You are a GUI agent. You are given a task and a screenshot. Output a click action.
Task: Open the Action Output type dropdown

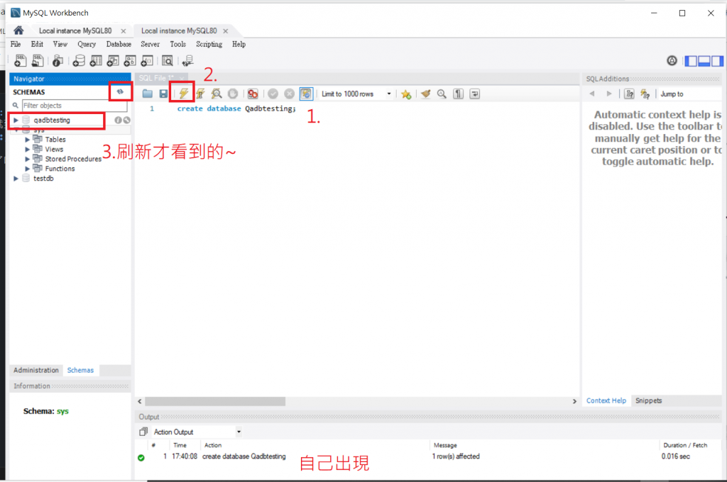tap(239, 432)
